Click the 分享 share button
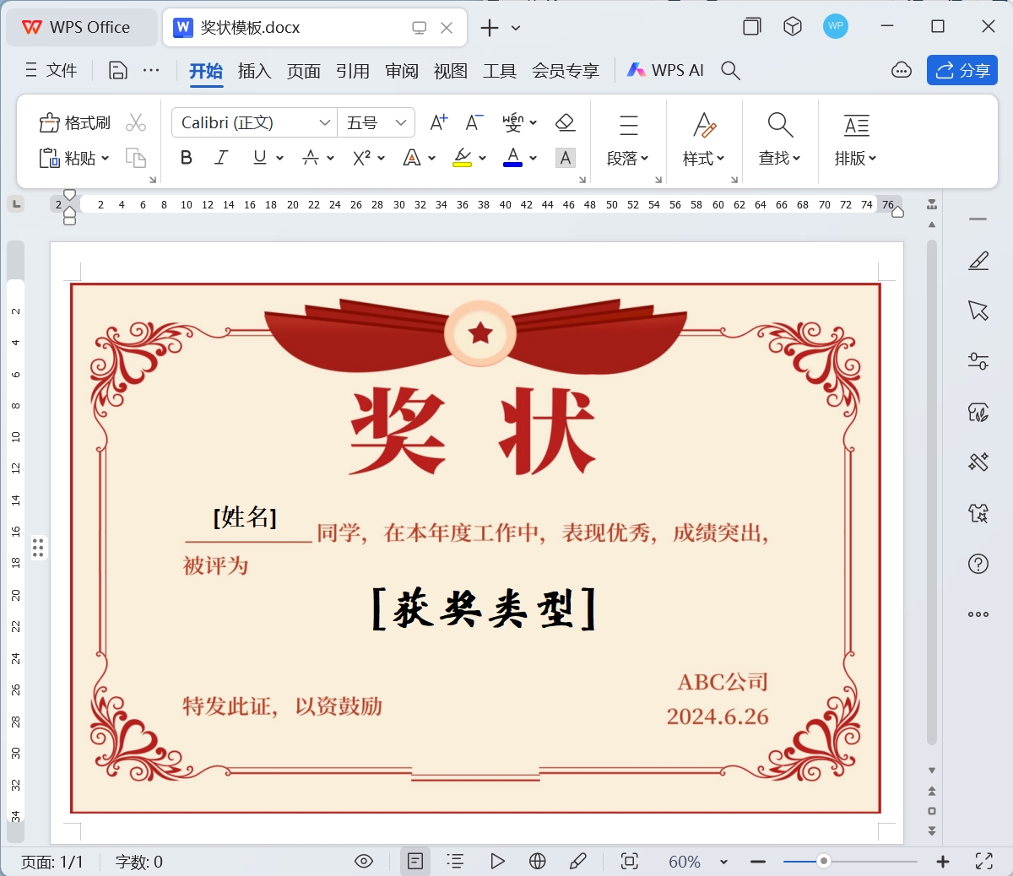The width and height of the screenshot is (1013, 876). coord(962,71)
